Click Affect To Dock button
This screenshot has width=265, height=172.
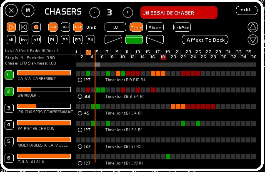205,40
